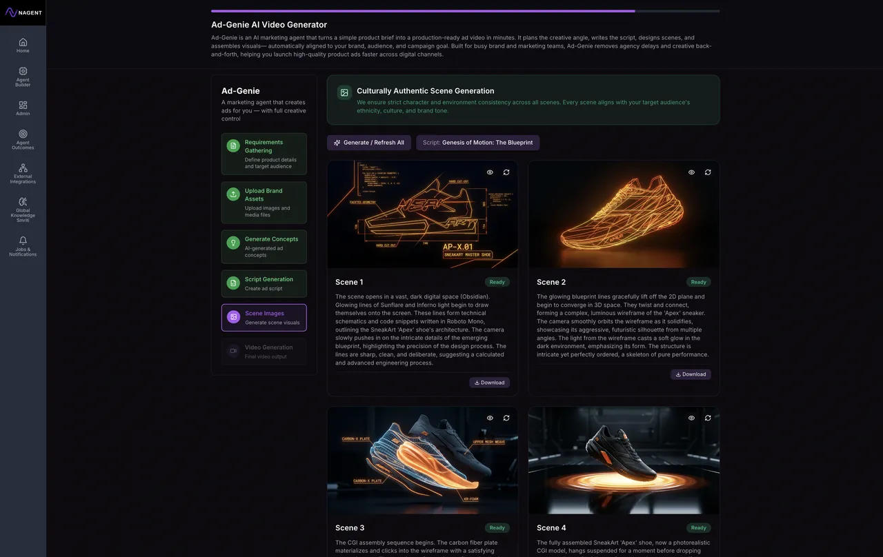Click the Scene 1 title text
The height and width of the screenshot is (557, 883).
click(x=349, y=282)
